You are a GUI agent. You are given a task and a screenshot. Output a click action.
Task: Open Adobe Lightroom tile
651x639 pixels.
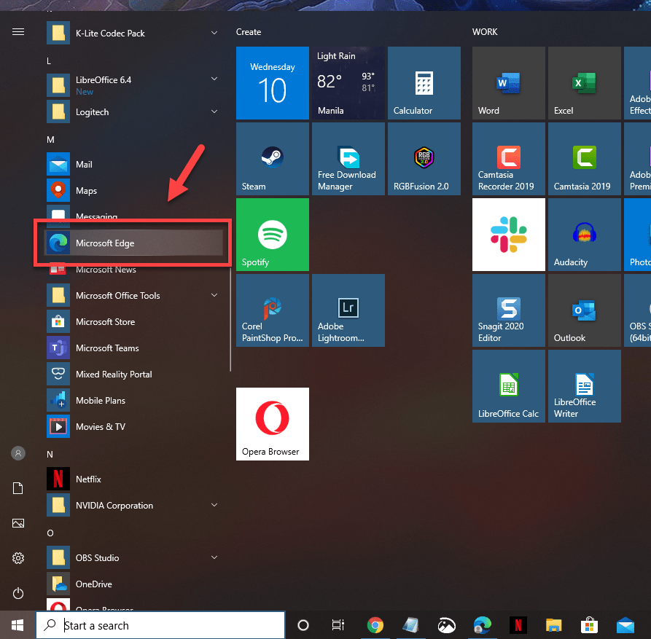coord(348,310)
